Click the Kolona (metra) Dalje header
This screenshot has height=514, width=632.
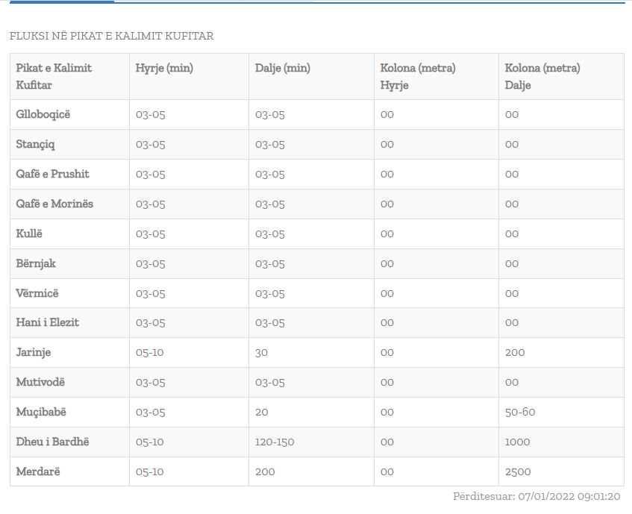pos(542,76)
